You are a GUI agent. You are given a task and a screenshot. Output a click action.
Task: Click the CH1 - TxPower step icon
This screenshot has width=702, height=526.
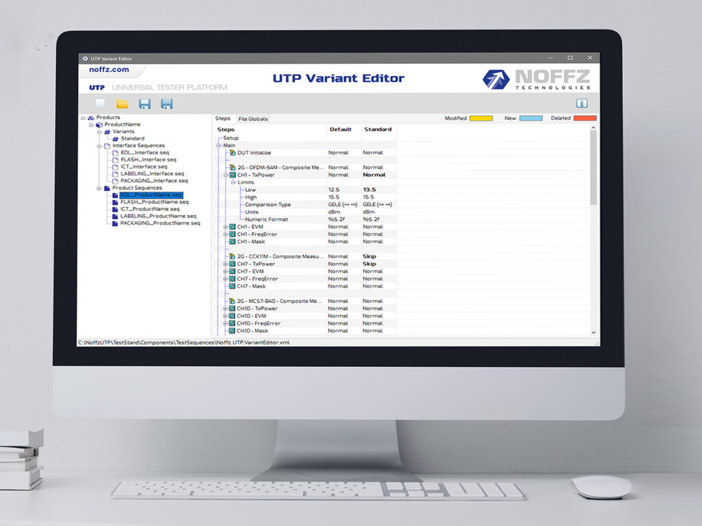232,175
